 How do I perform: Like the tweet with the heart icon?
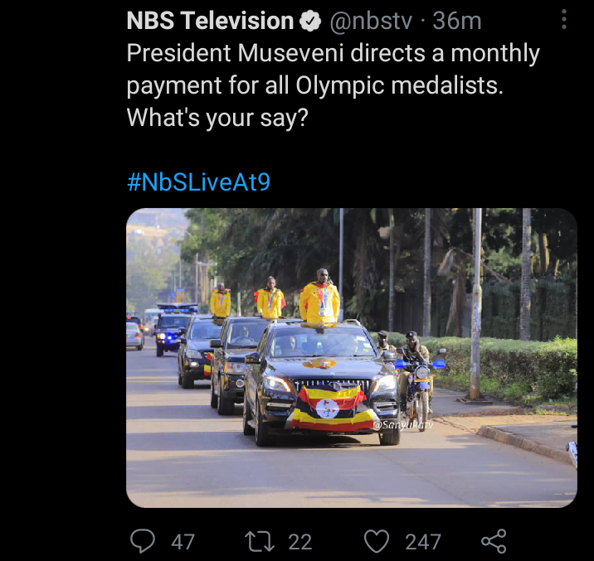377,541
